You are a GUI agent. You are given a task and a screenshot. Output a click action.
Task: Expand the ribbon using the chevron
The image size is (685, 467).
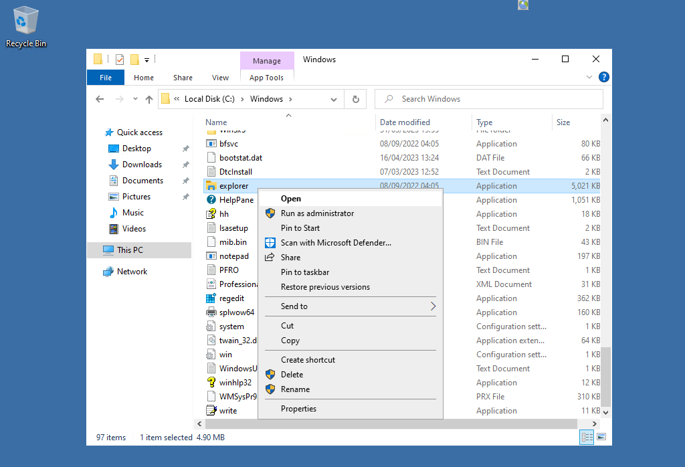click(589, 78)
